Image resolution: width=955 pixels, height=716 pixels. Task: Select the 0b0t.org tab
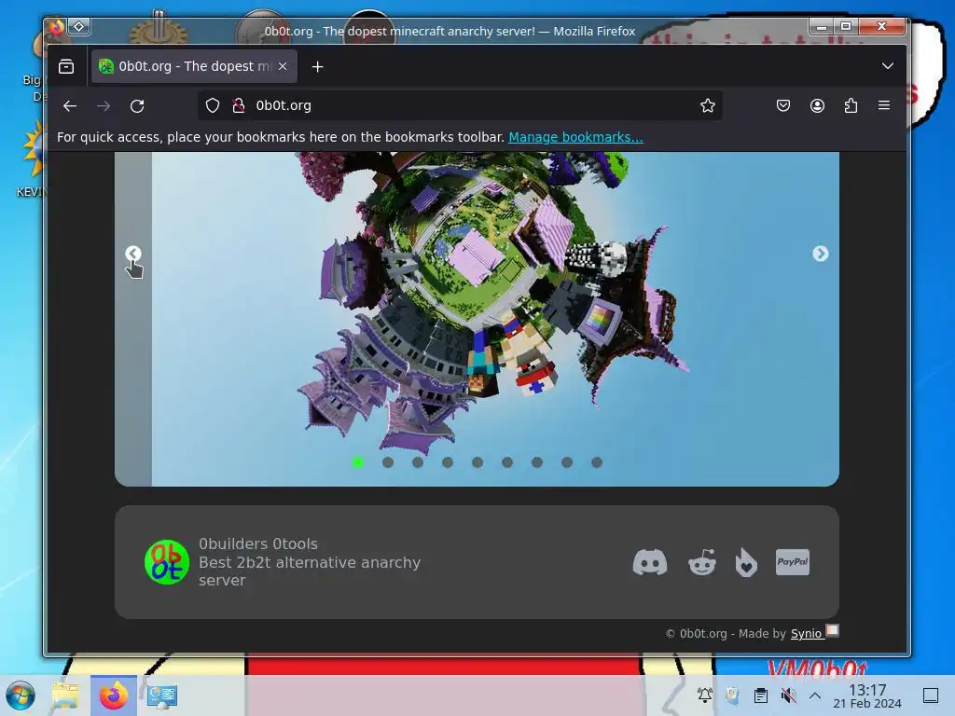194,66
